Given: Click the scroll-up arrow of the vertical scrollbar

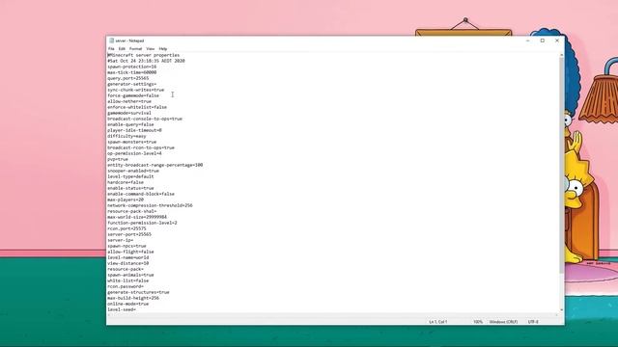Looking at the screenshot, I should 562,55.
